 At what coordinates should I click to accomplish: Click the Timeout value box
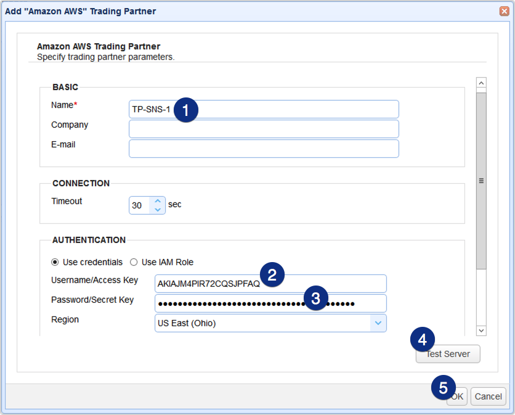[x=140, y=205]
